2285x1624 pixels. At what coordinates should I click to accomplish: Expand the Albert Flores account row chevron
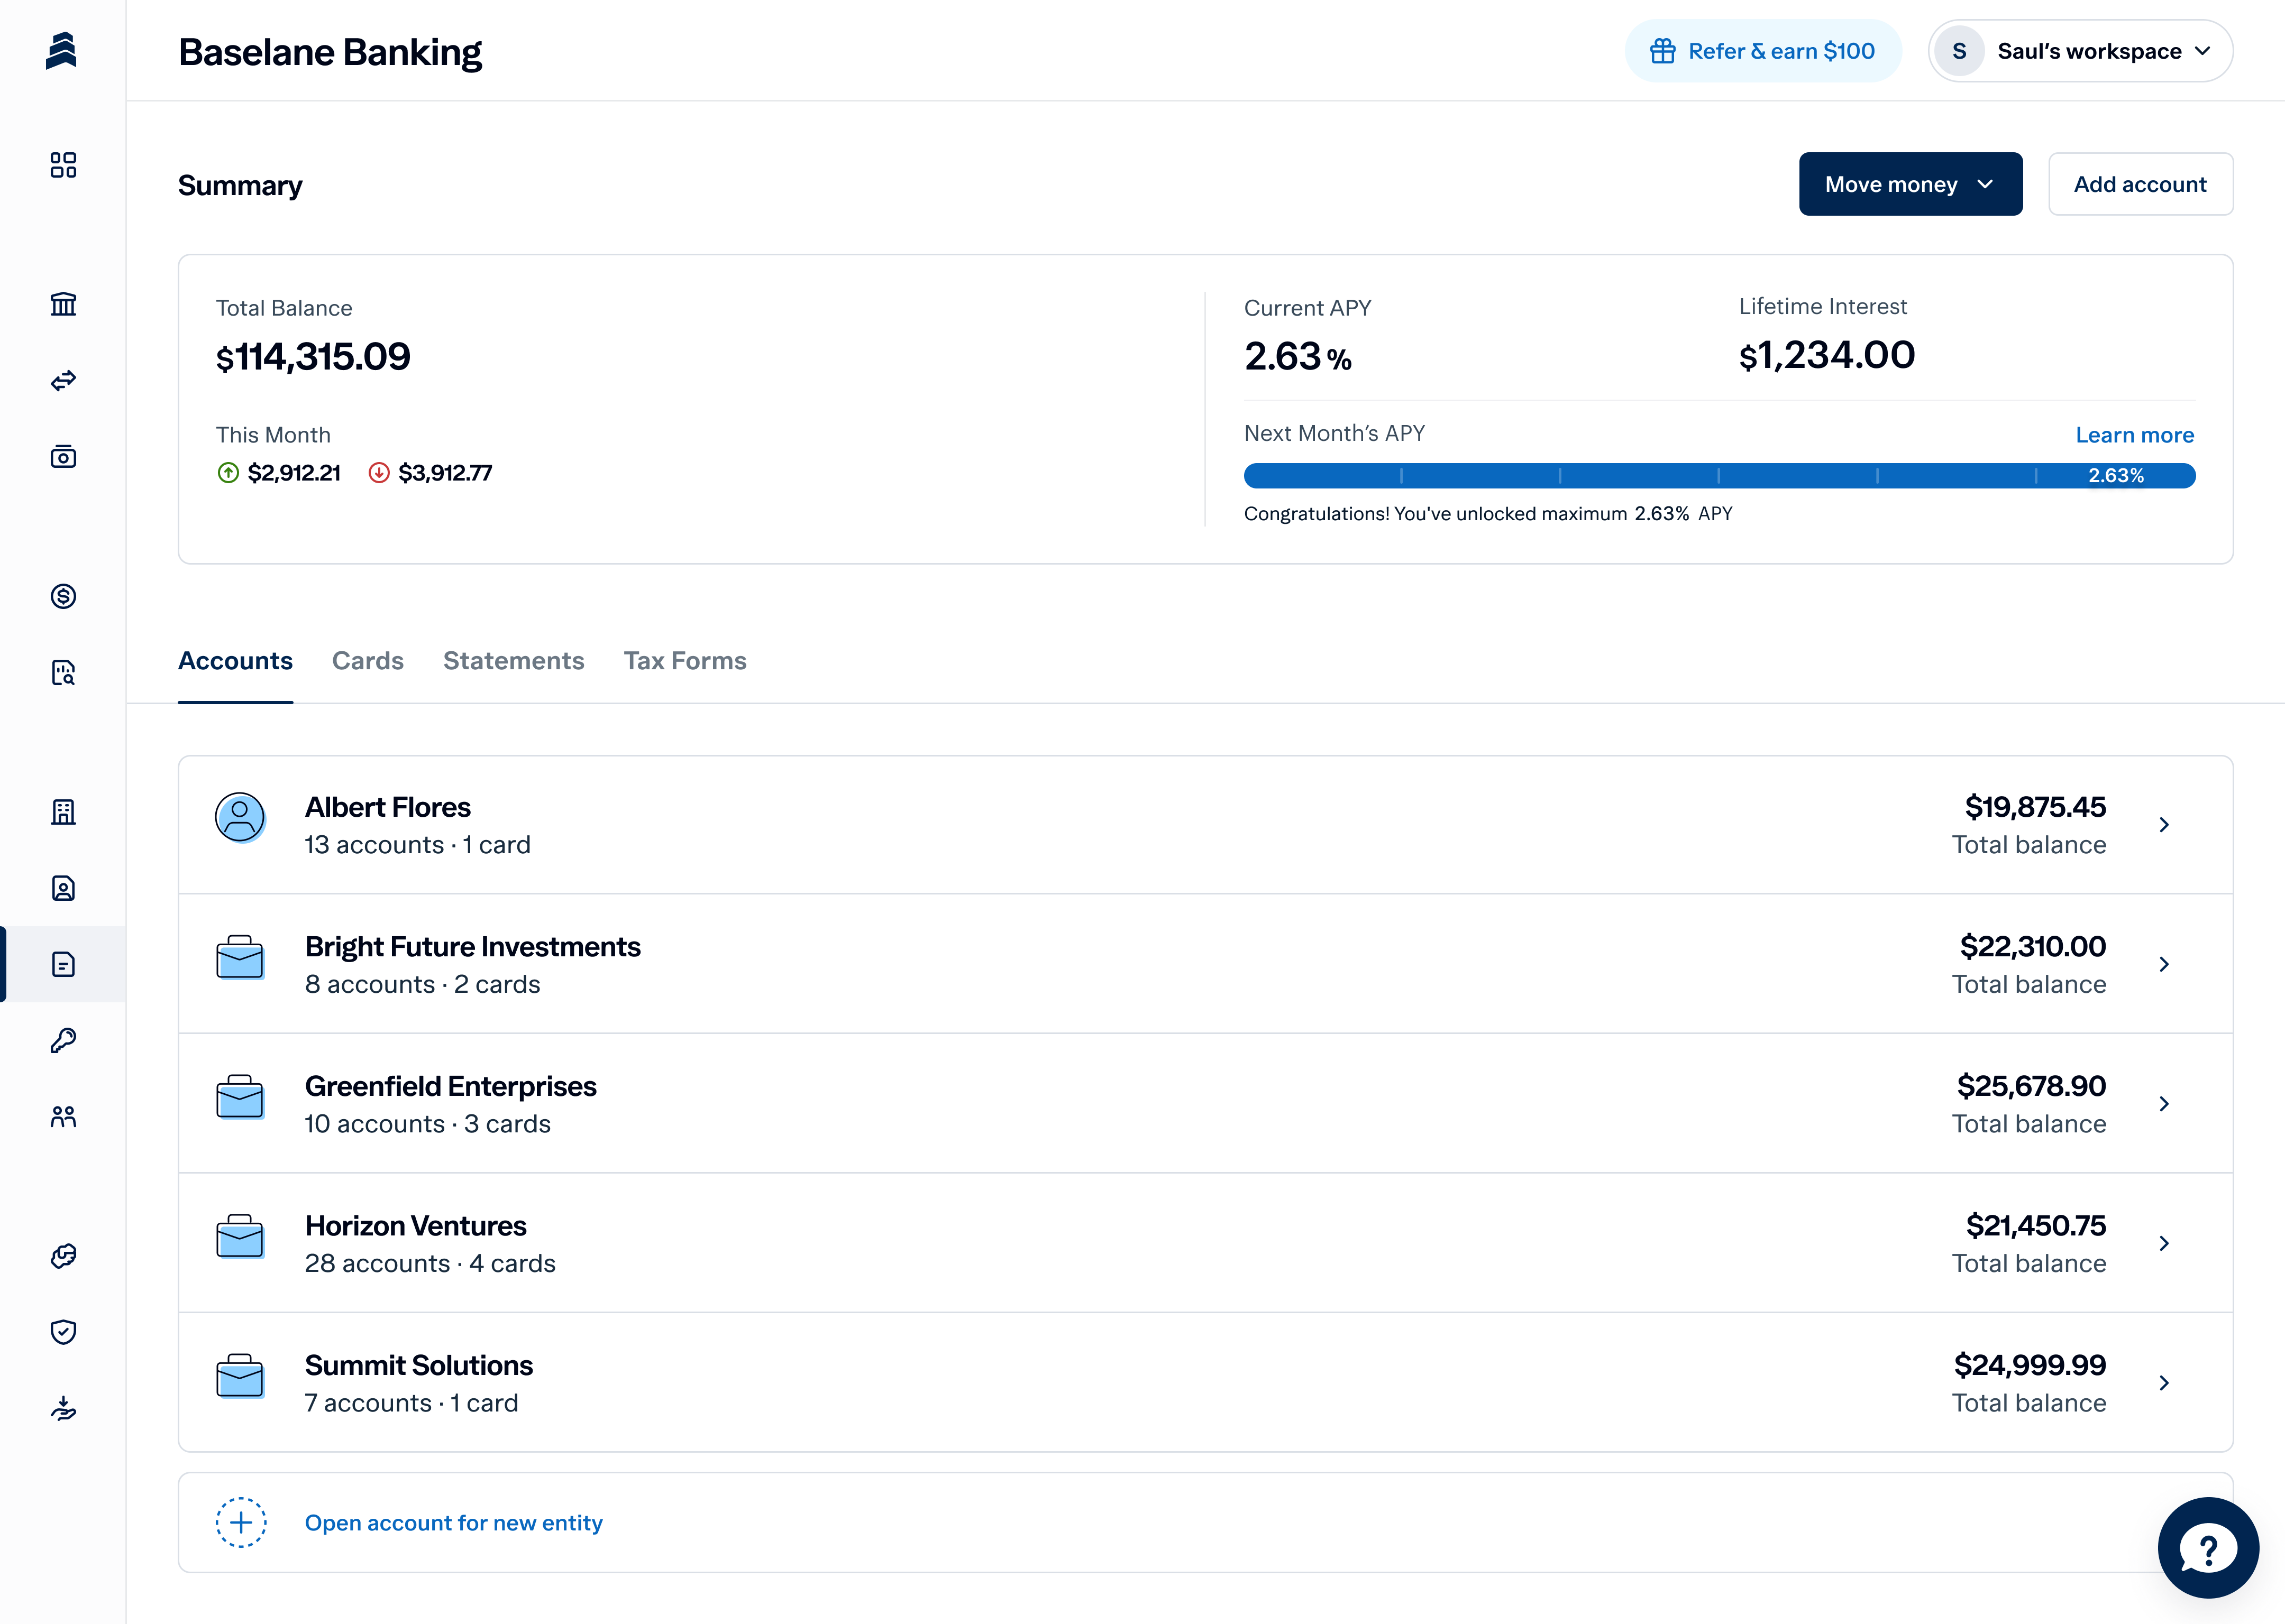[2163, 825]
